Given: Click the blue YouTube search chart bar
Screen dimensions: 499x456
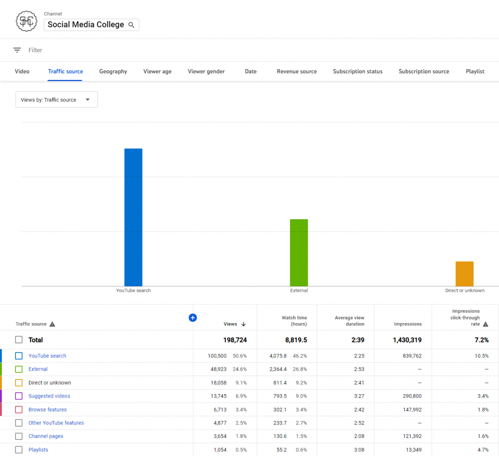Looking at the screenshot, I should click(x=133, y=217).
